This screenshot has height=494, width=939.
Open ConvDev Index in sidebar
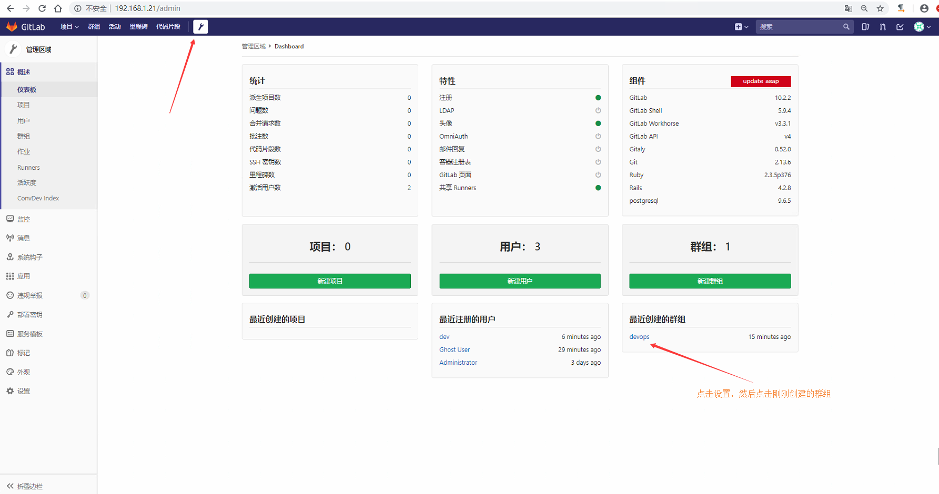coord(38,198)
